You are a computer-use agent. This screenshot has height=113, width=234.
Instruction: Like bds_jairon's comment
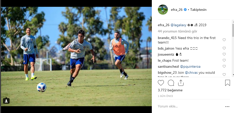[x=224, y=48]
